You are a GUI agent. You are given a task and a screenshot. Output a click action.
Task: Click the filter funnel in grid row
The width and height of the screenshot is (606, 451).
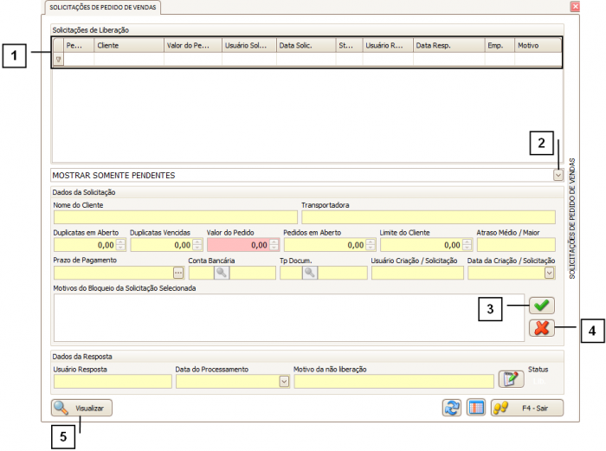coord(59,61)
